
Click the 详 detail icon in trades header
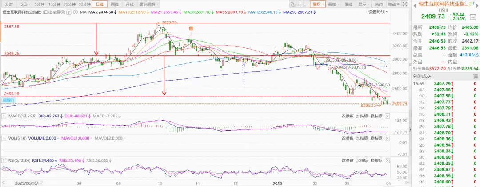click(476, 76)
